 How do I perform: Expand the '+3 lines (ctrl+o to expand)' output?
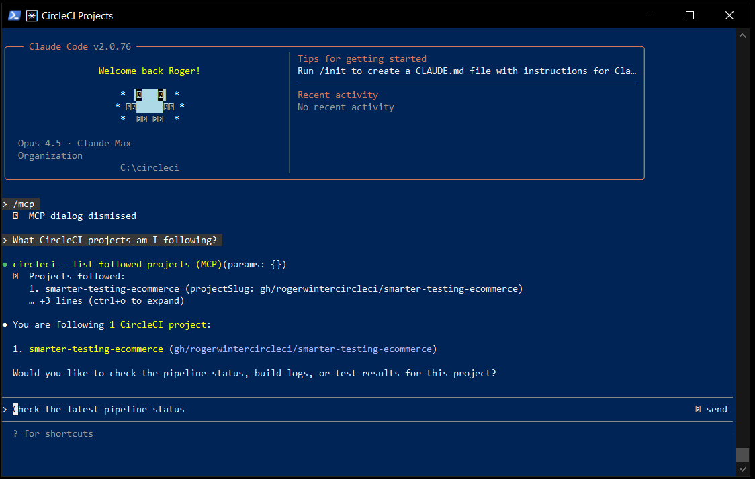106,301
